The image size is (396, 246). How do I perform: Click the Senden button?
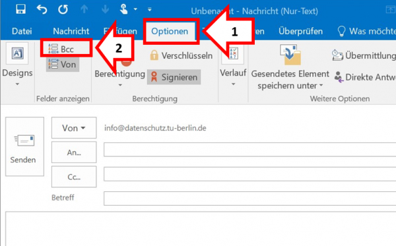(x=25, y=146)
